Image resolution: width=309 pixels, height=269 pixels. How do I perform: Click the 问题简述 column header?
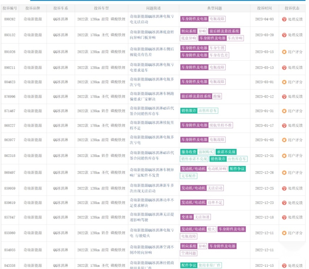click(x=153, y=8)
